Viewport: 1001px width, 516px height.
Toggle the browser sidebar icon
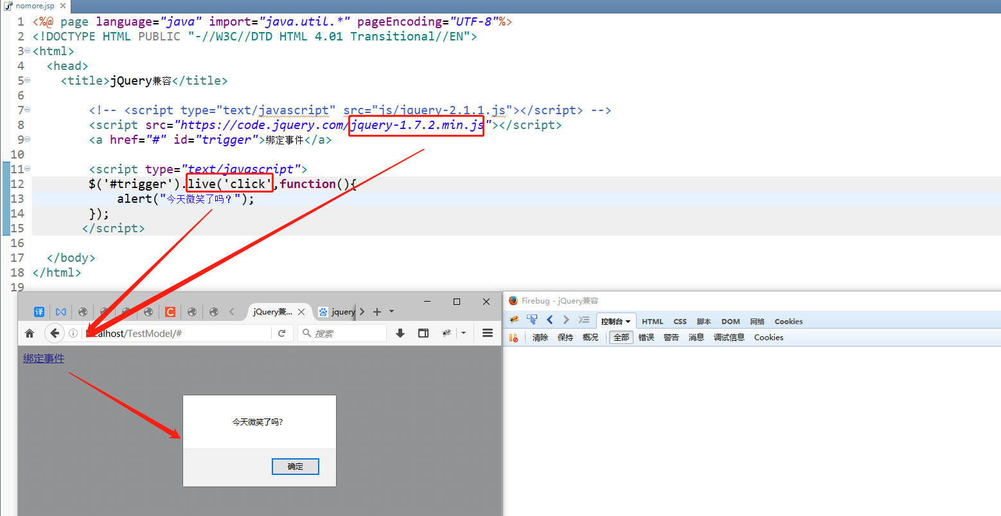click(x=423, y=333)
